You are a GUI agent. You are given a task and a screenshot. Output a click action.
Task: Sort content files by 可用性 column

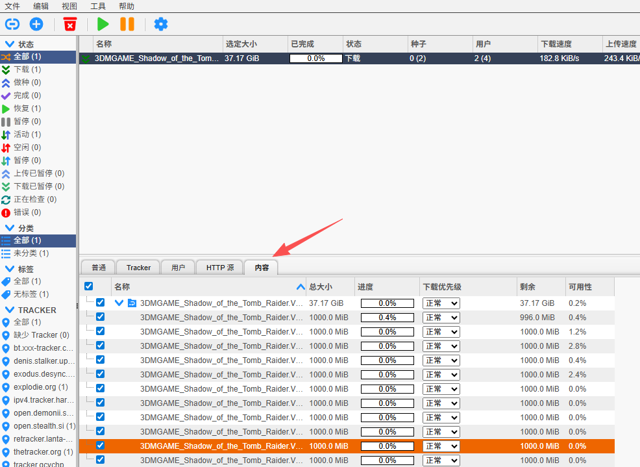click(x=590, y=287)
